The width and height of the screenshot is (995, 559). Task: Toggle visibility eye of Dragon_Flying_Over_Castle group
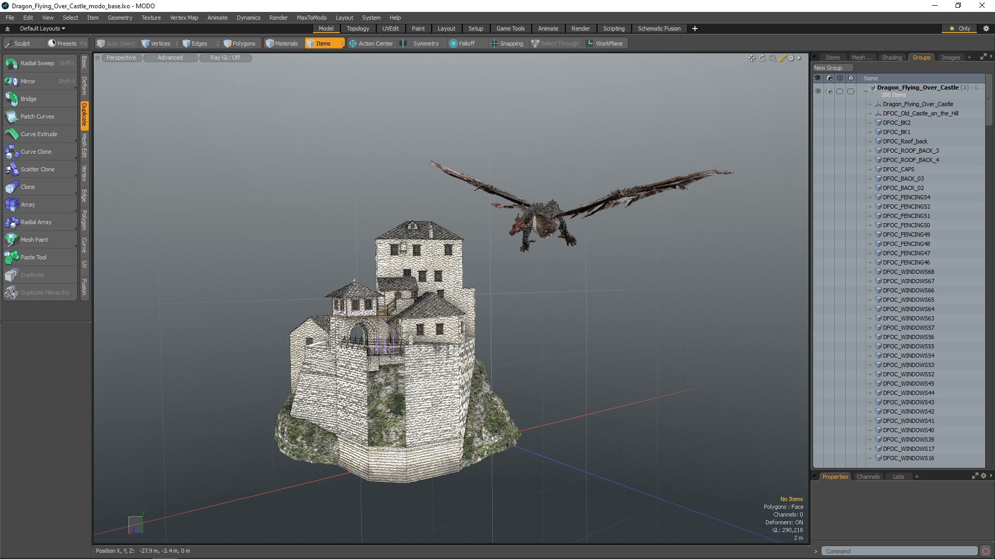point(818,91)
